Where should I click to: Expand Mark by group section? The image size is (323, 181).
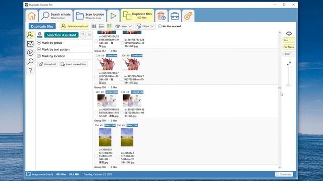pos(65,43)
